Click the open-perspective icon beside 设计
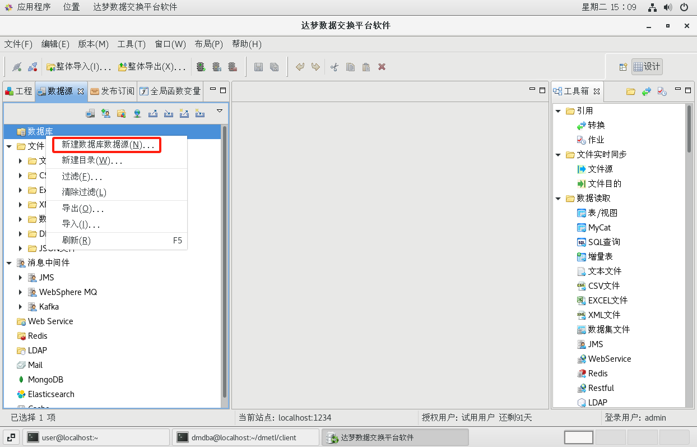The height and width of the screenshot is (447, 697). click(x=622, y=67)
